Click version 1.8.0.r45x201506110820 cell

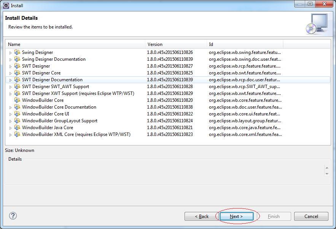170,100
